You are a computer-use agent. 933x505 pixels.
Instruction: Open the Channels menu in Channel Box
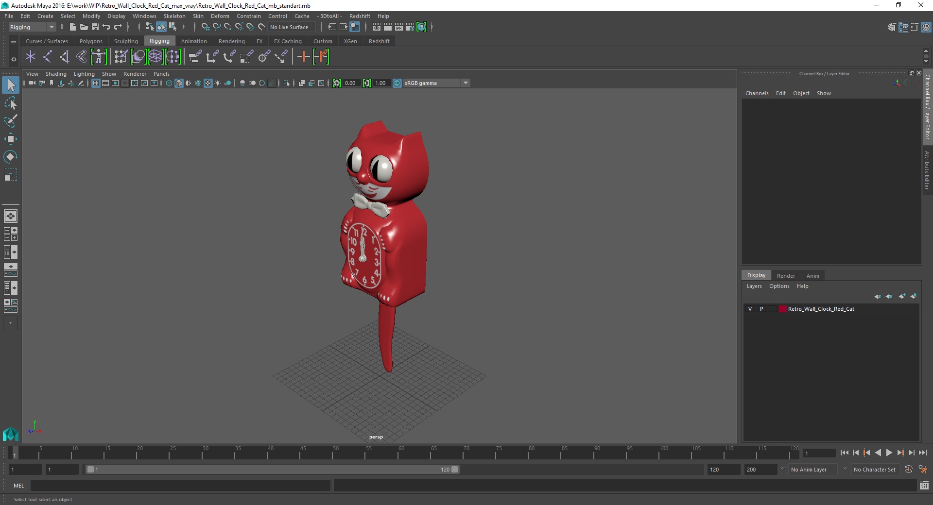757,93
